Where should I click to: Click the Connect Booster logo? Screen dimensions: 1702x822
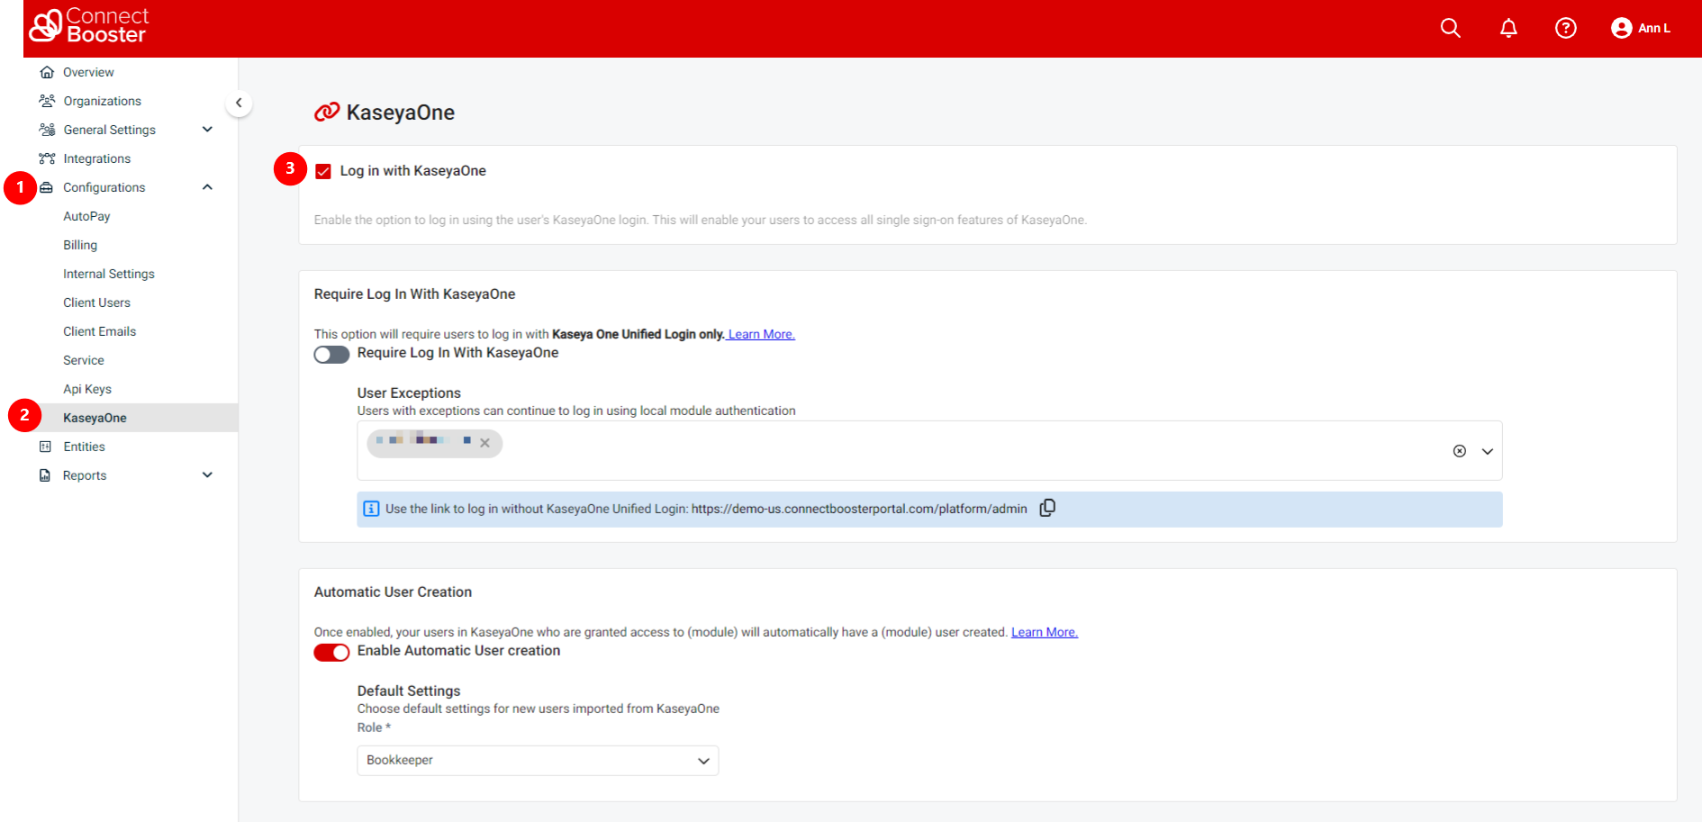click(x=87, y=28)
